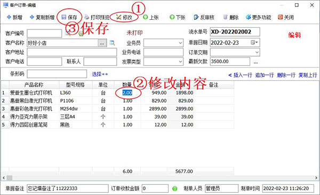The image size is (320, 195).
Task: Click 反审核 in the toolbar
Action: (x=204, y=18)
